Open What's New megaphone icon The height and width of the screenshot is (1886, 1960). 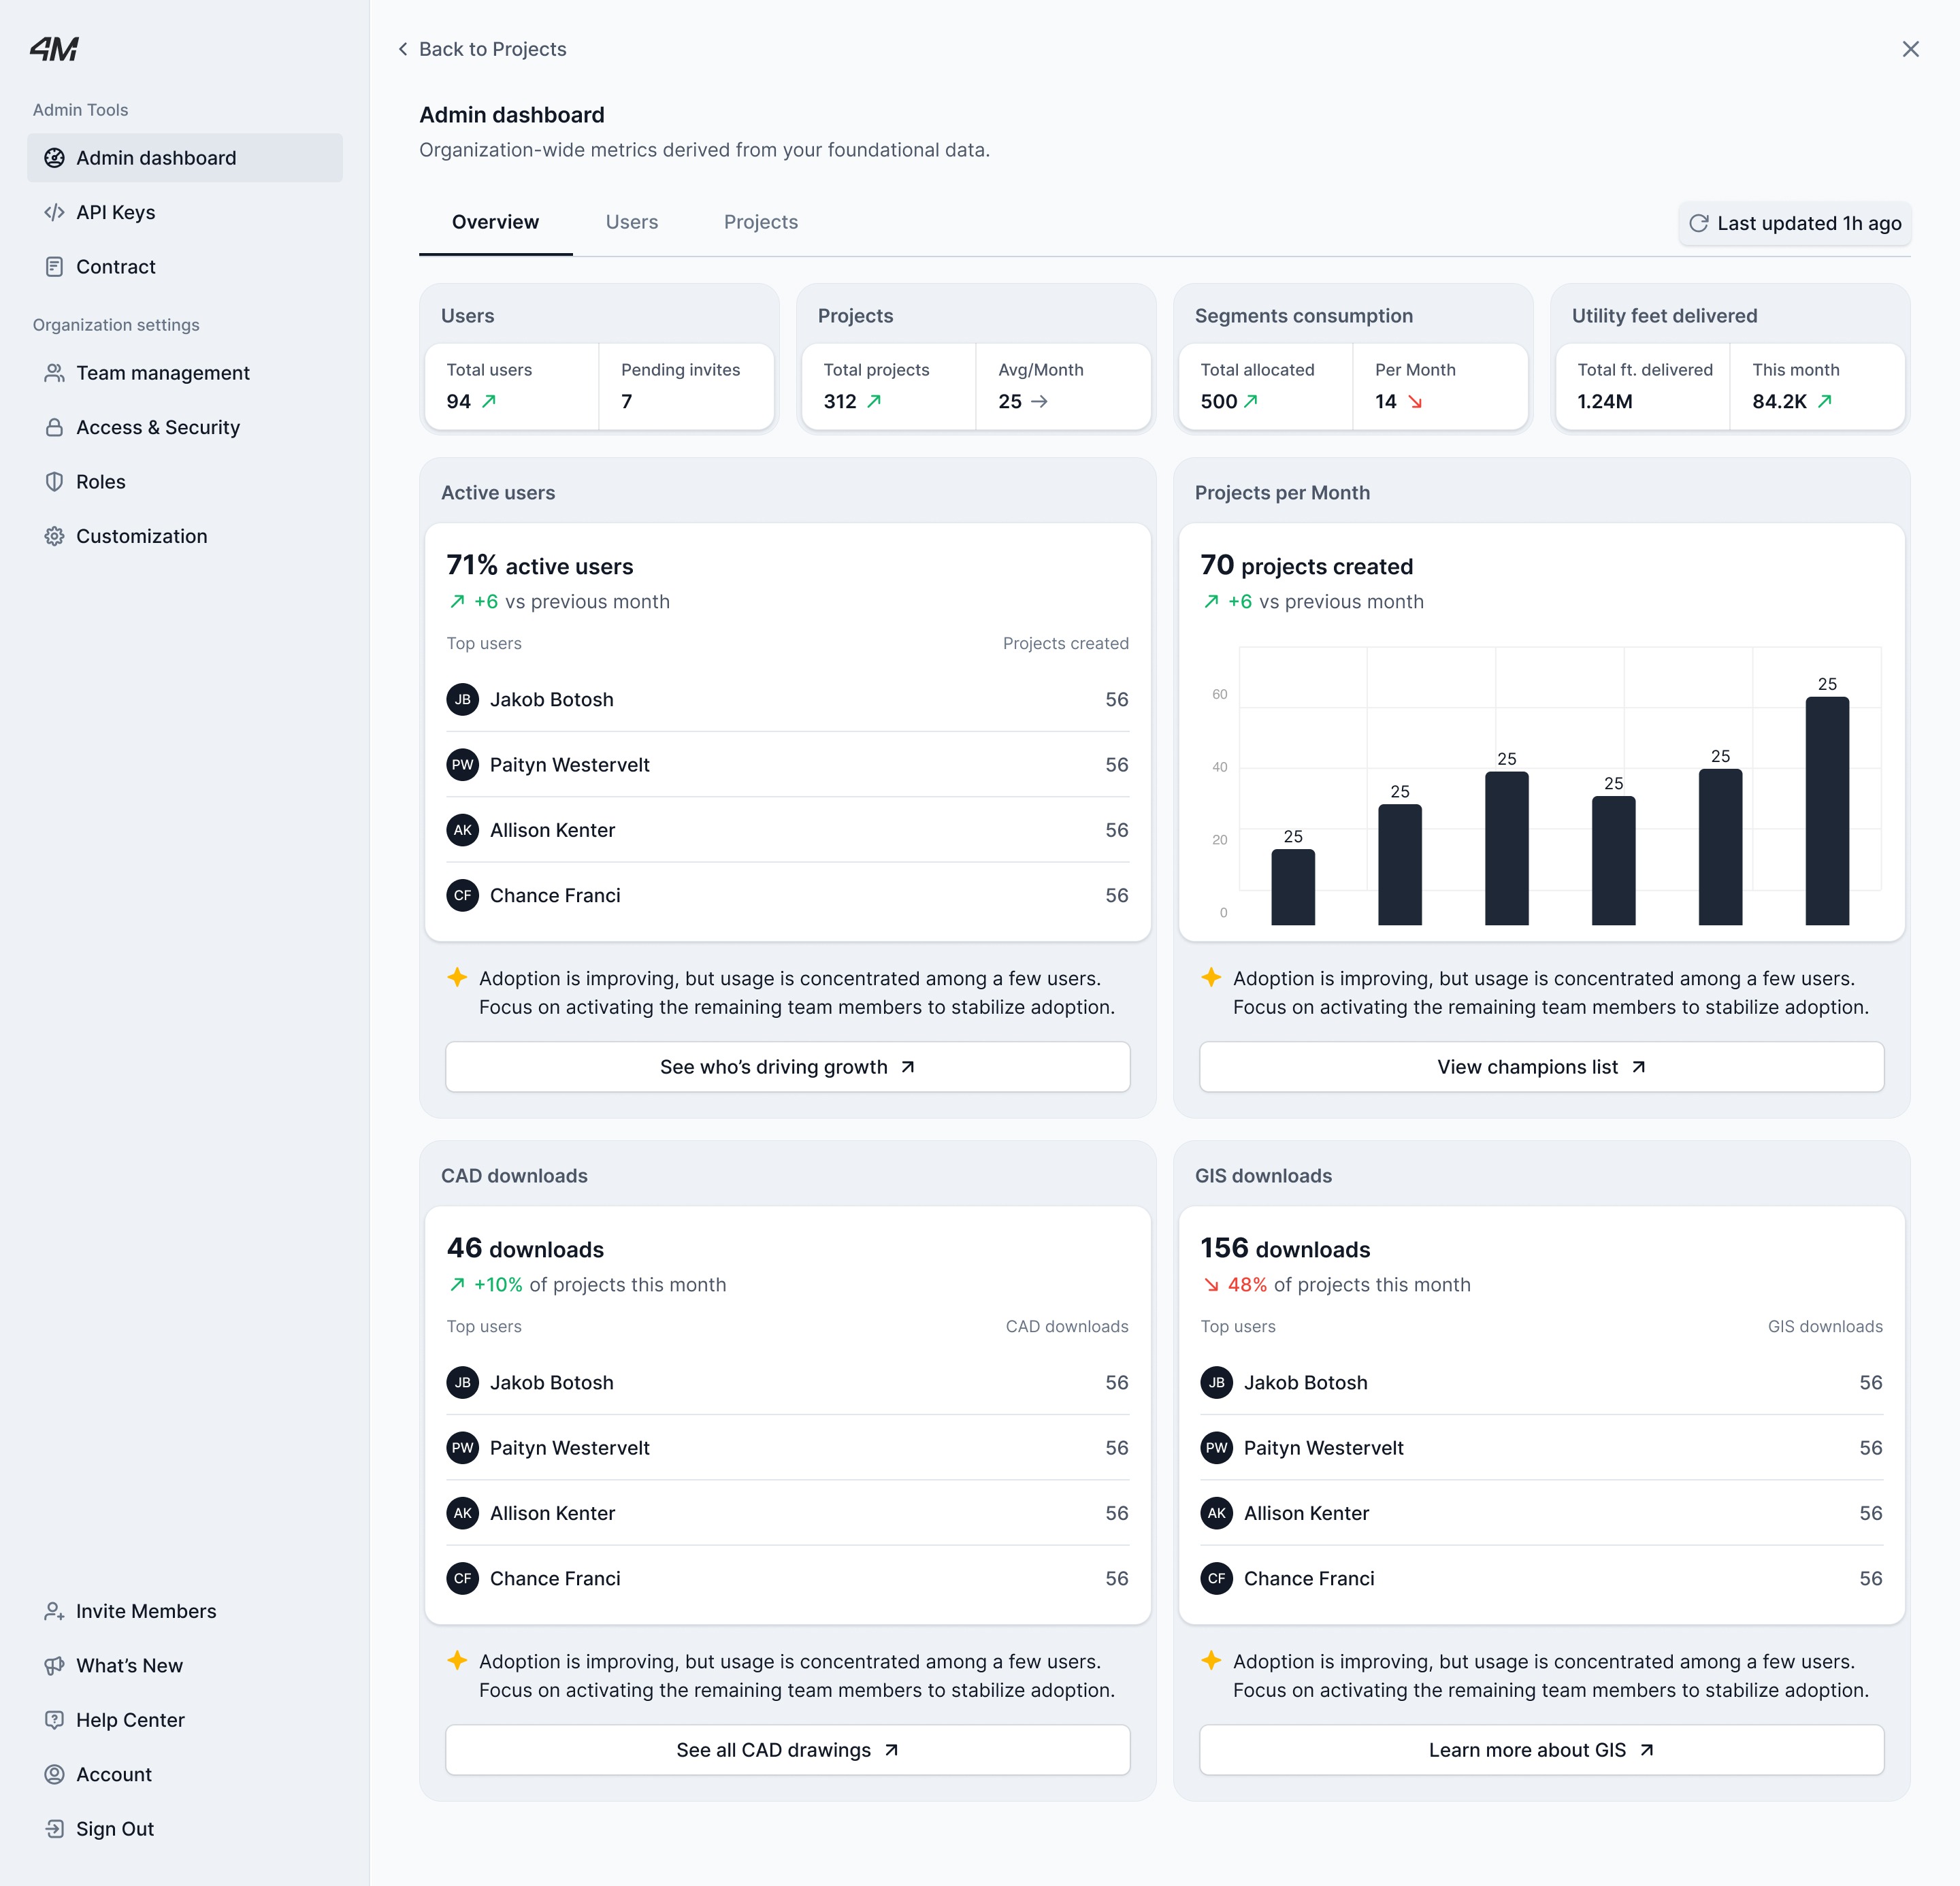click(x=55, y=1666)
